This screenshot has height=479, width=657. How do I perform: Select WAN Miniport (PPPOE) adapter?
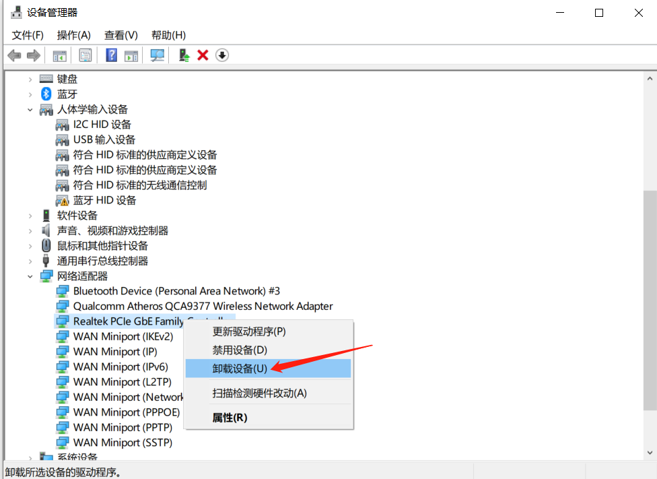pyautogui.click(x=127, y=412)
